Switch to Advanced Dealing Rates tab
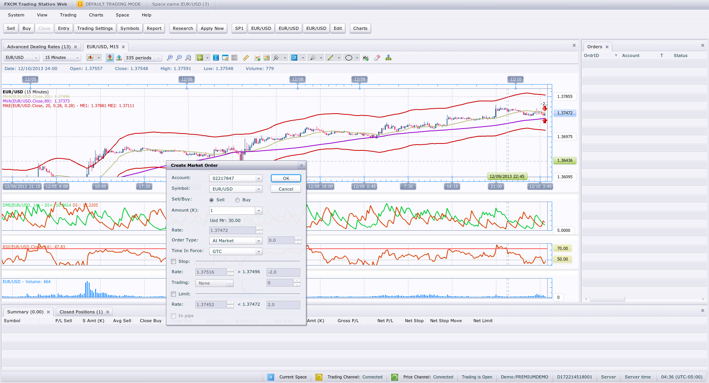The width and height of the screenshot is (709, 383). (39, 47)
